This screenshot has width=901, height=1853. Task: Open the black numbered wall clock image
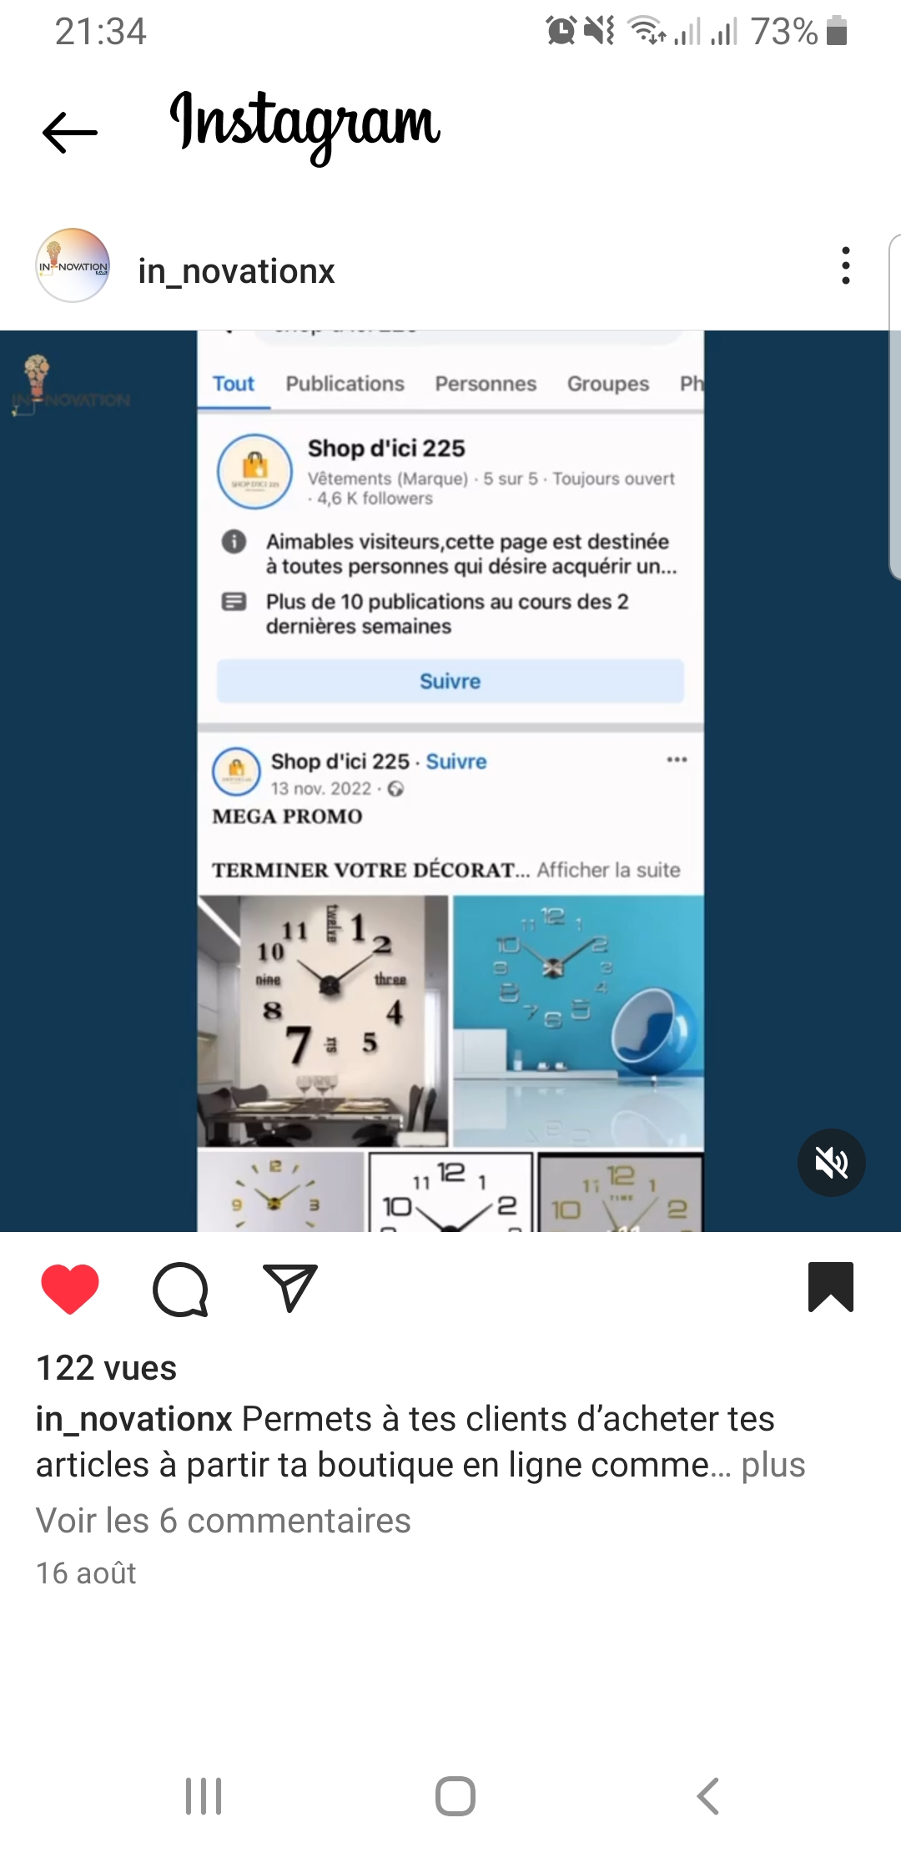click(x=323, y=1021)
